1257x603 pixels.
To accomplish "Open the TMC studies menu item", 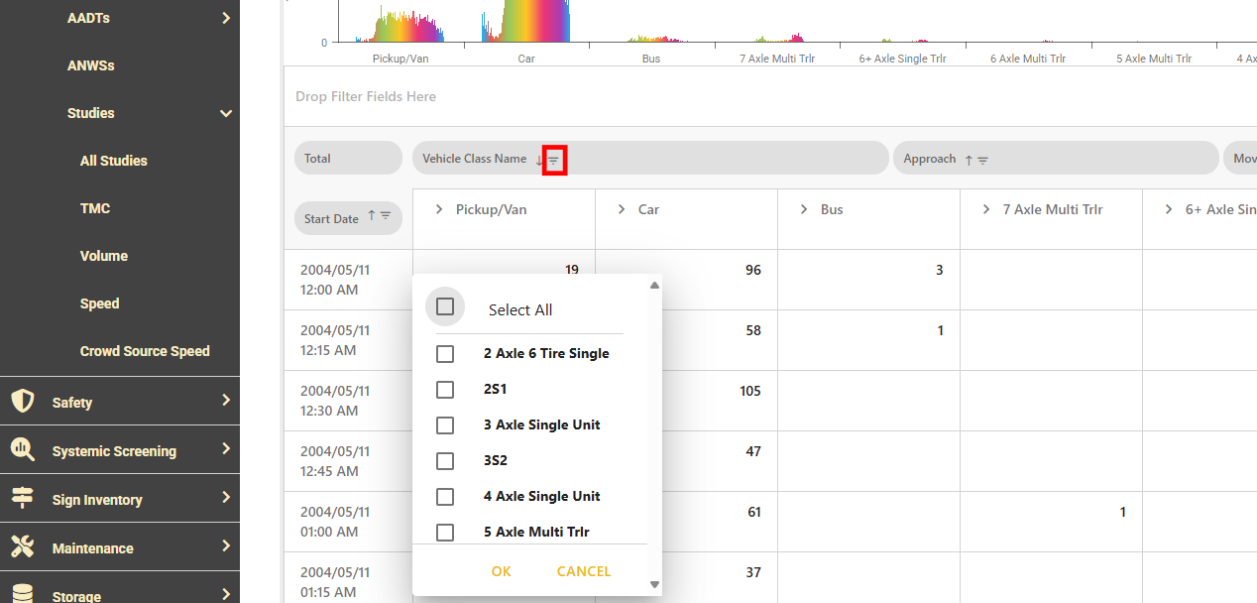I will (95, 208).
